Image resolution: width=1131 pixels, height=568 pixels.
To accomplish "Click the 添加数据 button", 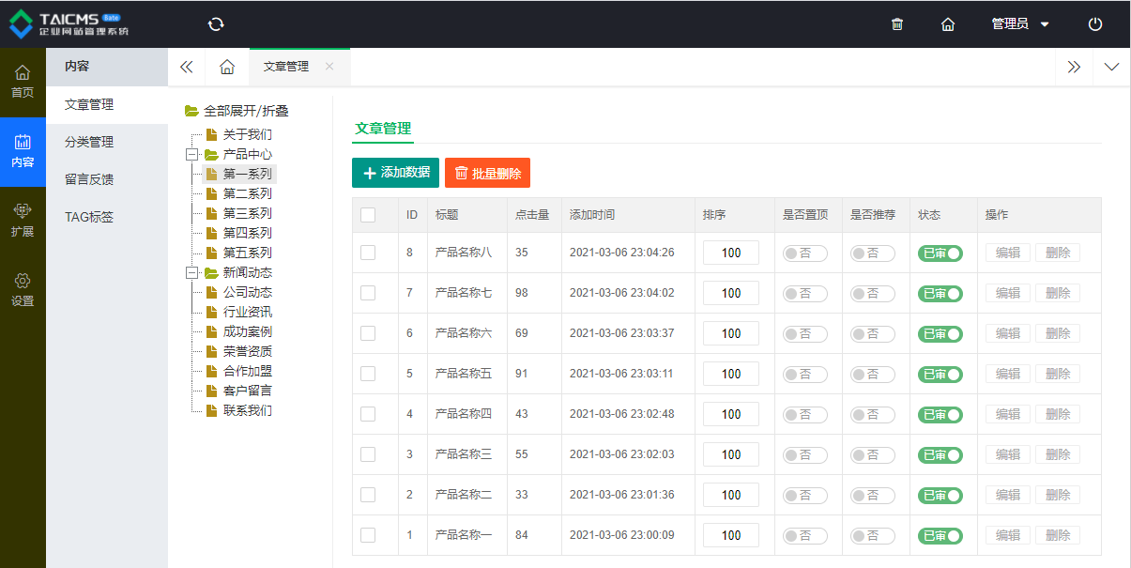I will 395,173.
